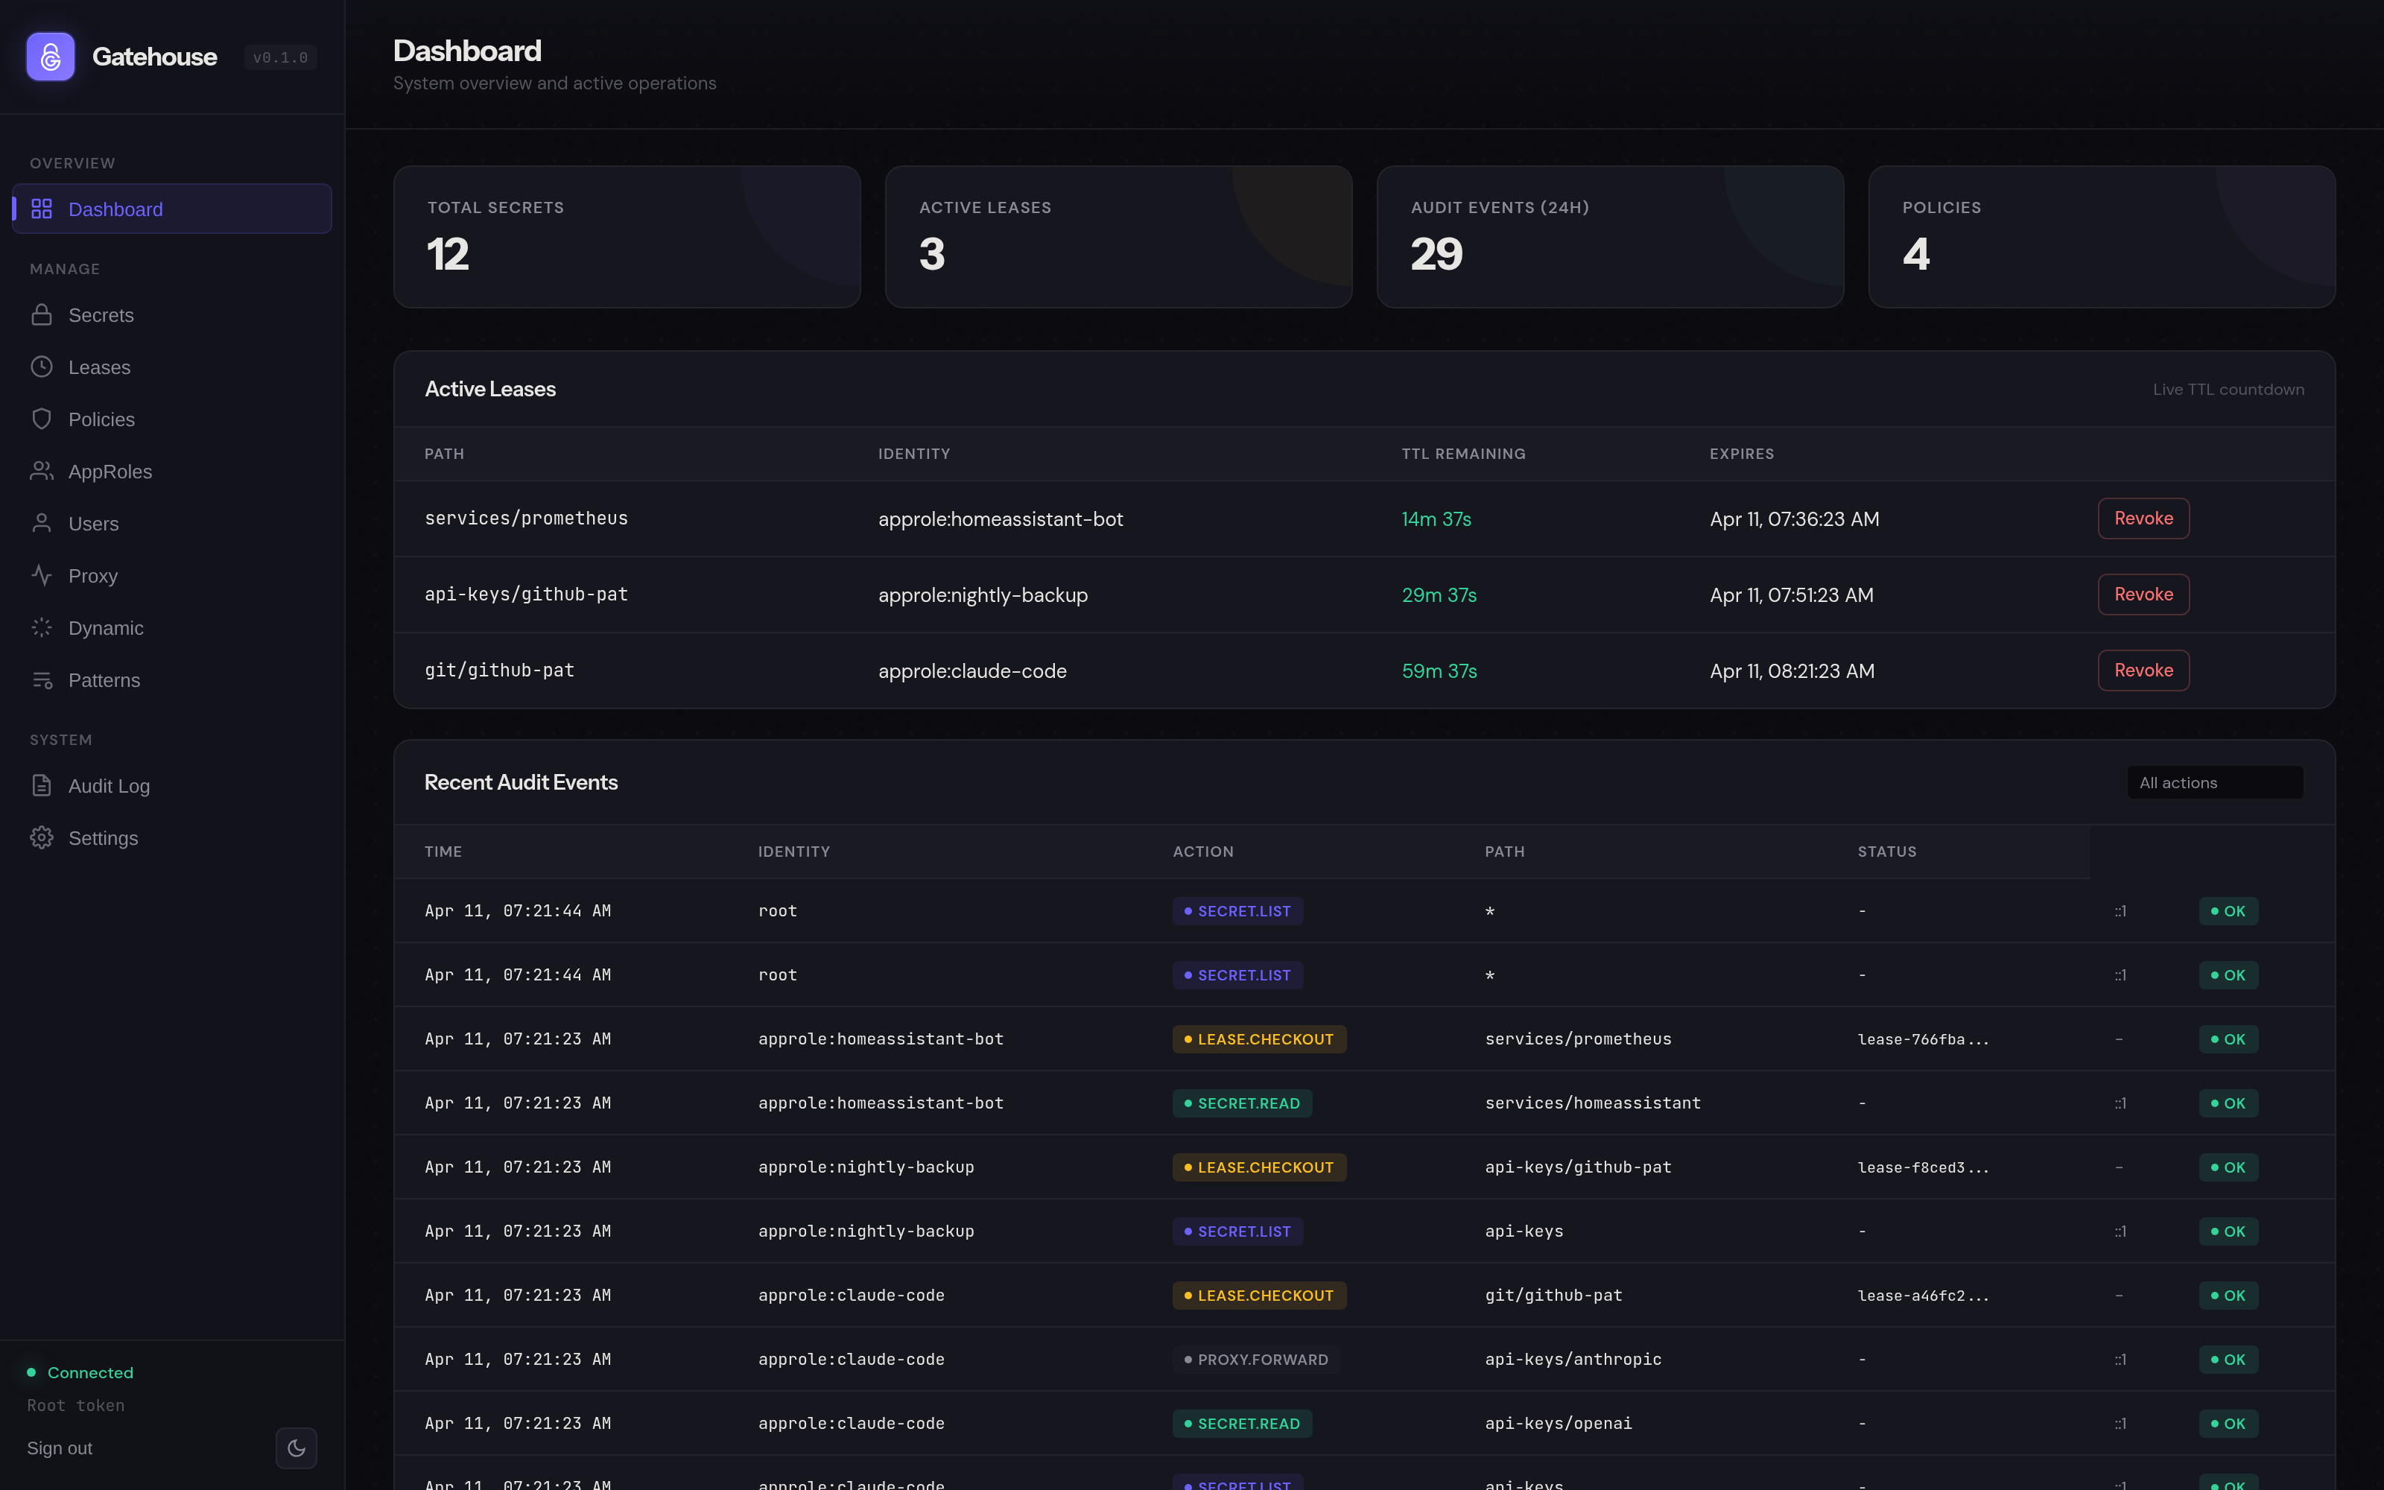Click the Policies shield icon
The height and width of the screenshot is (1490, 2384).
(x=42, y=419)
